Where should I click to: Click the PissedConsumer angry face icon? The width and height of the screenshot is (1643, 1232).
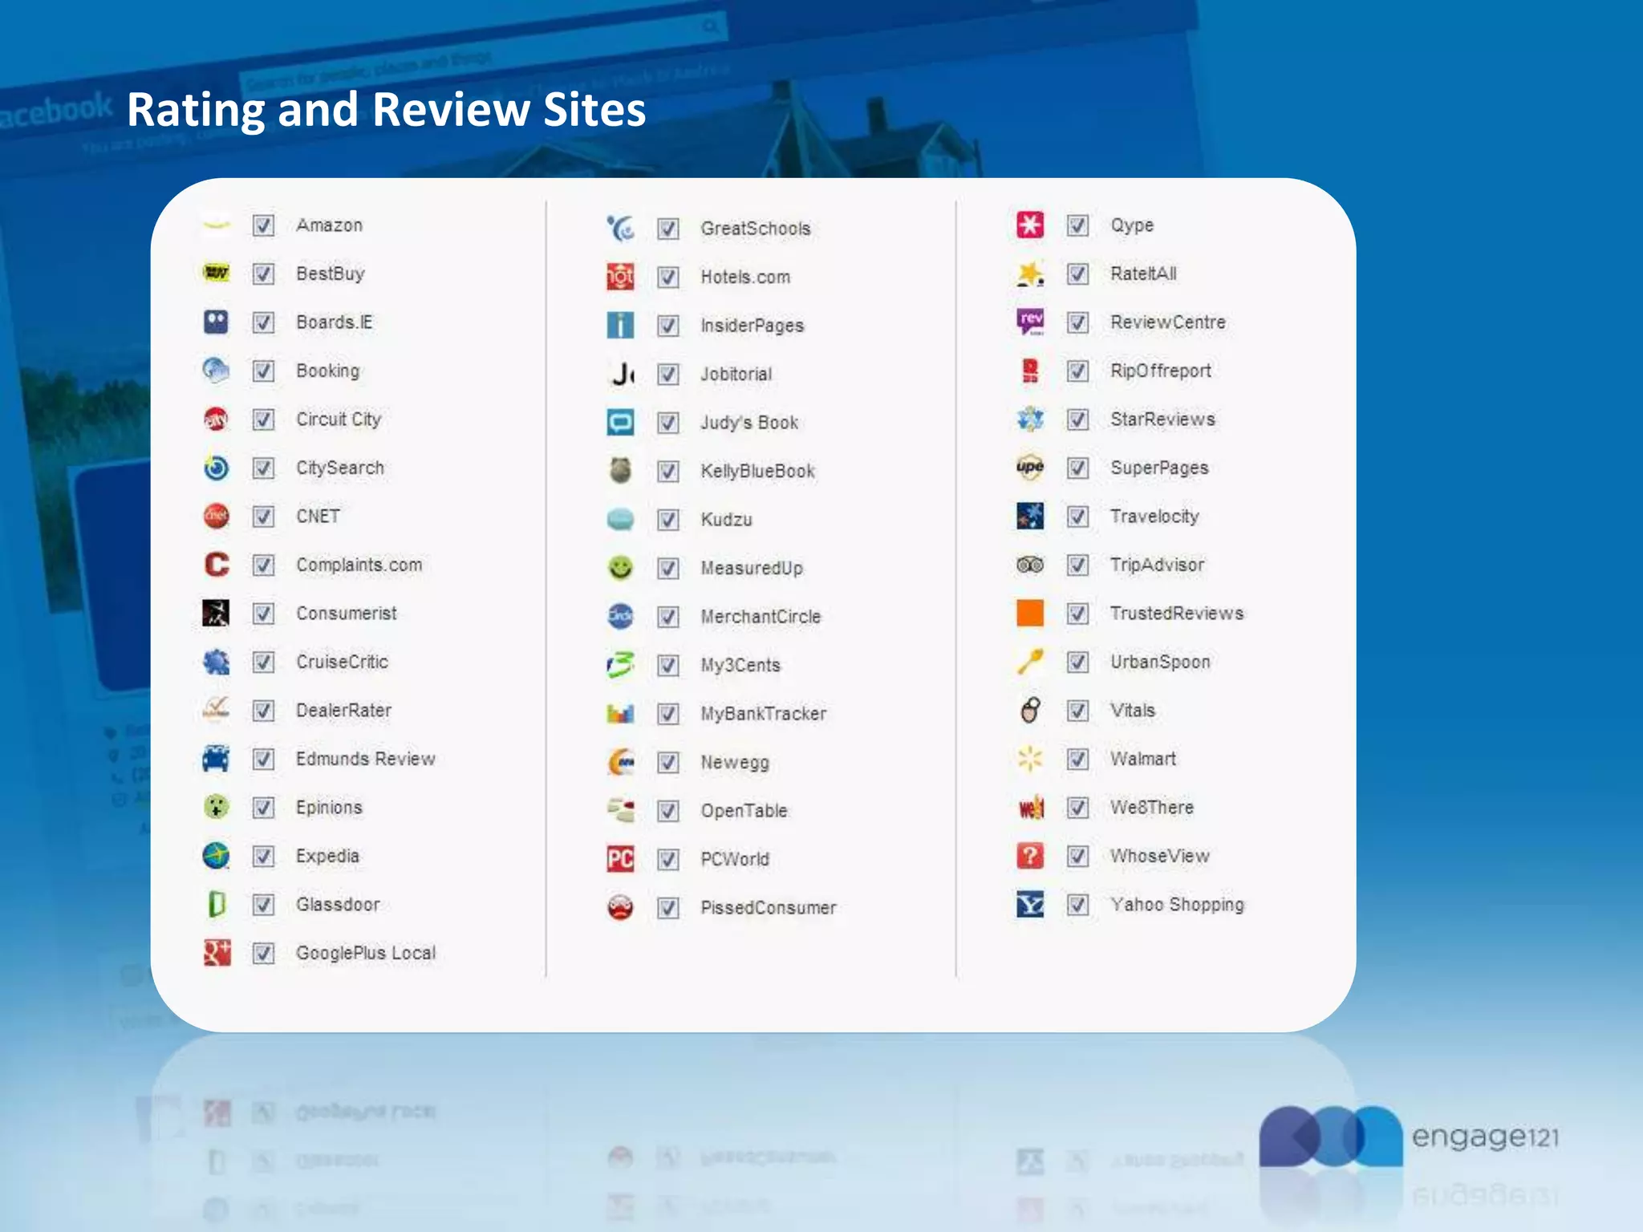click(x=620, y=907)
